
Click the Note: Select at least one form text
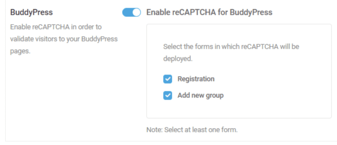pyautogui.click(x=192, y=130)
